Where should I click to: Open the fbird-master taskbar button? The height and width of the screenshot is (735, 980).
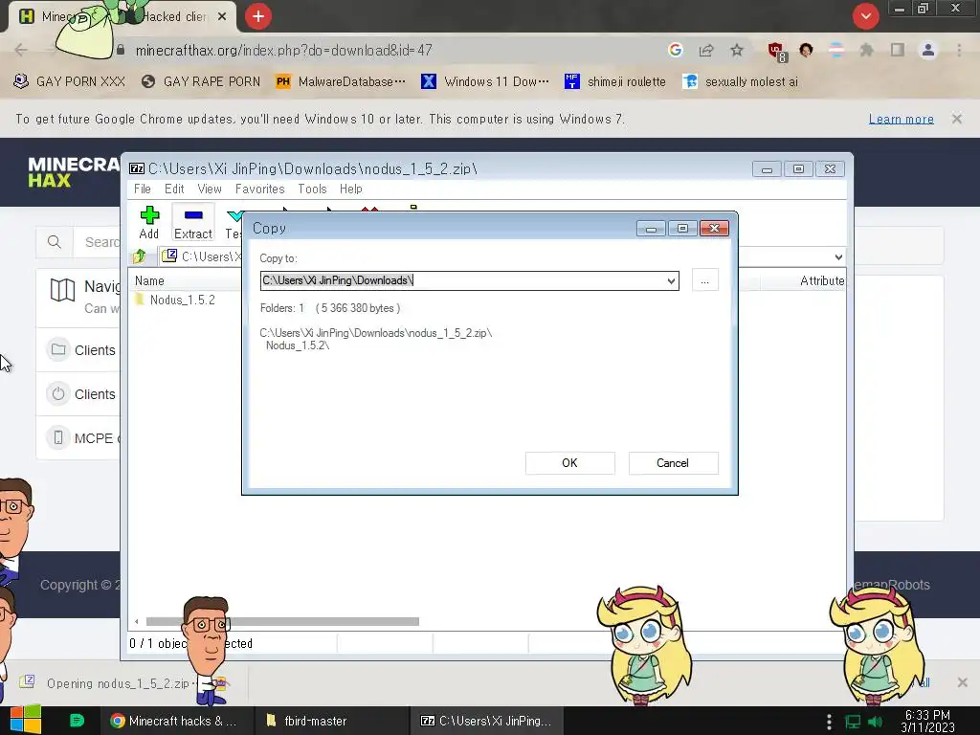332,721
